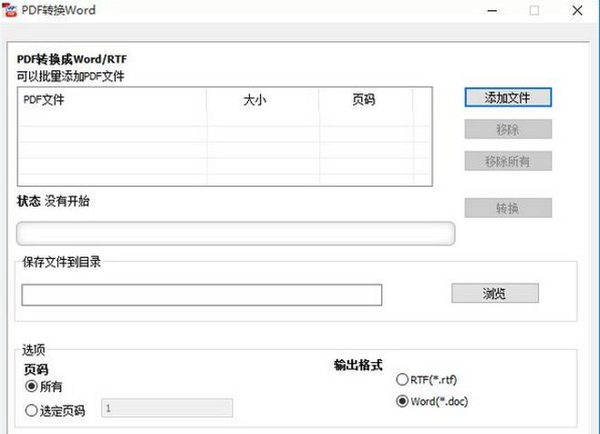Click the 移除 button
The width and height of the screenshot is (600, 434).
point(508,129)
